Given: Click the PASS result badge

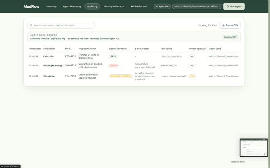Looking at the screenshot, I should 113,56.
